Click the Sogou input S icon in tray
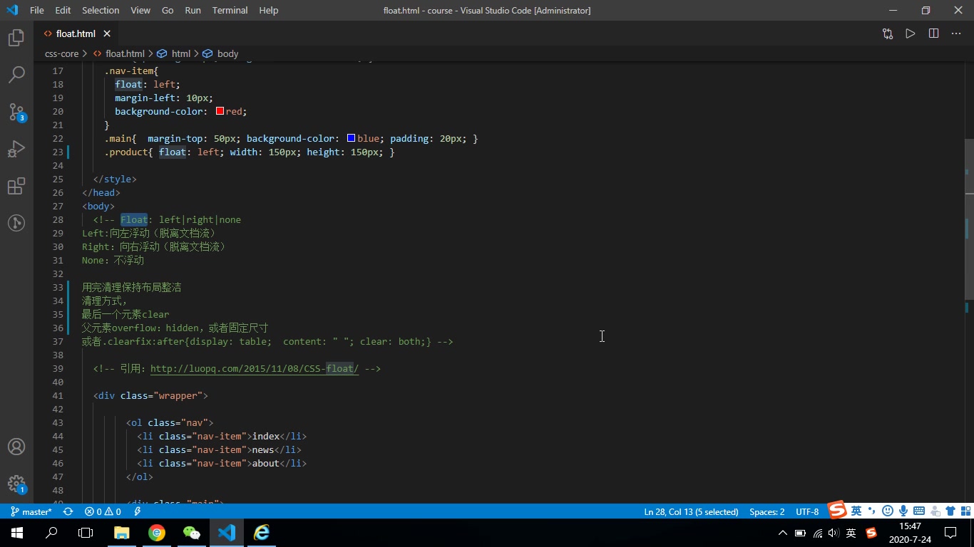 [x=871, y=533]
